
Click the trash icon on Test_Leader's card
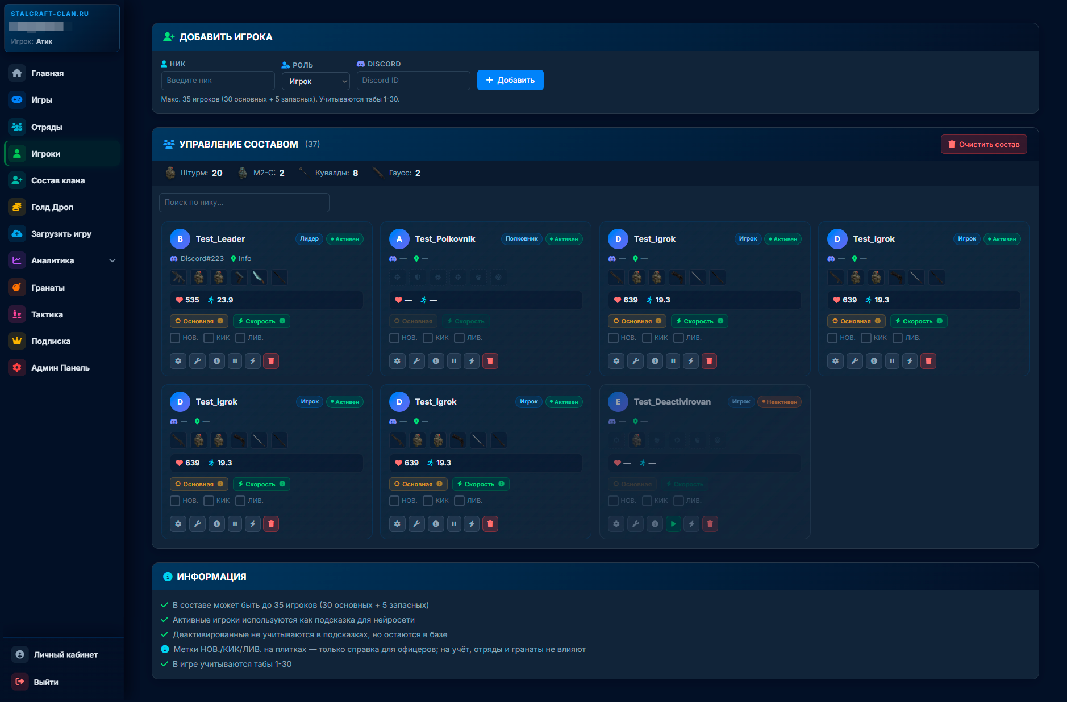271,361
